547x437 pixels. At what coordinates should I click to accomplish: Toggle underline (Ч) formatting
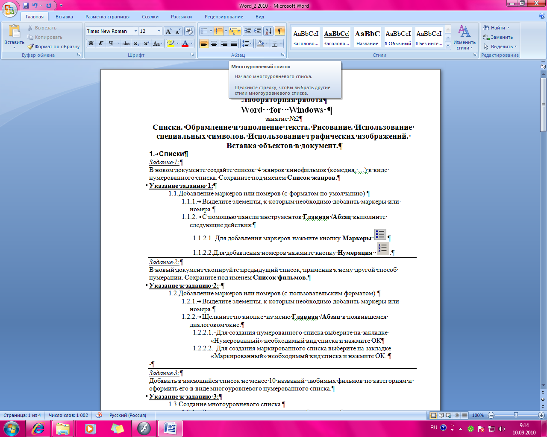[x=111, y=44]
